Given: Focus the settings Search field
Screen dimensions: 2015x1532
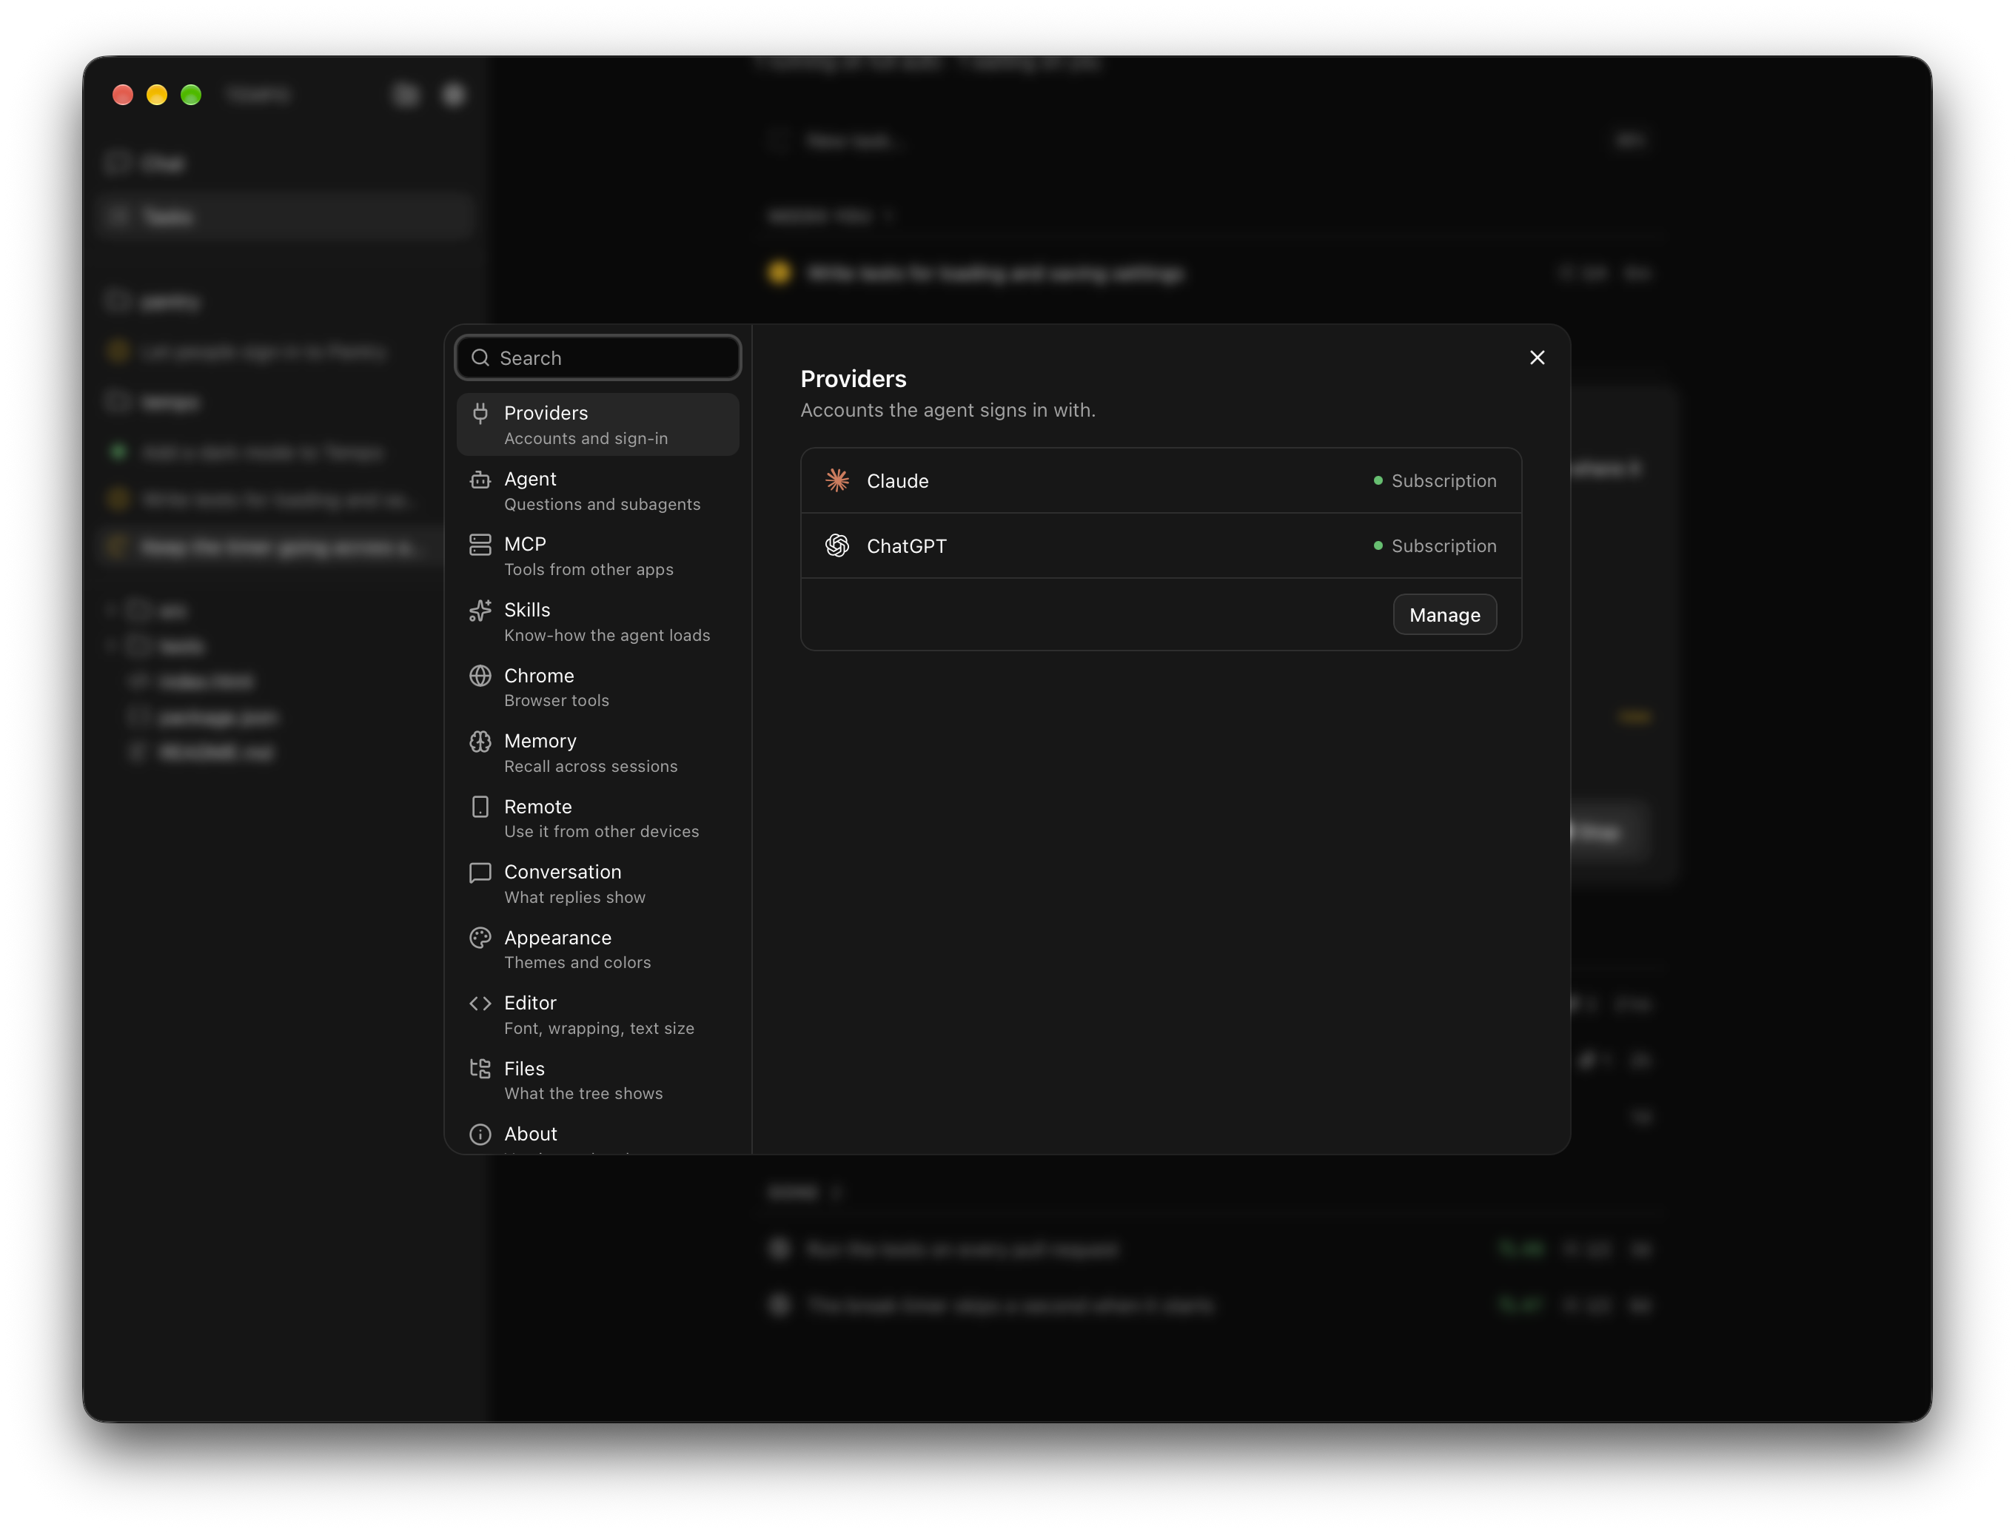Looking at the screenshot, I should tap(597, 357).
